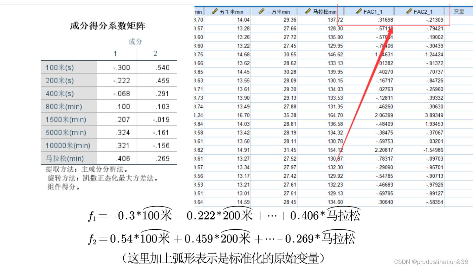Click the scale ruler icon beside FAC2_1

(409, 12)
